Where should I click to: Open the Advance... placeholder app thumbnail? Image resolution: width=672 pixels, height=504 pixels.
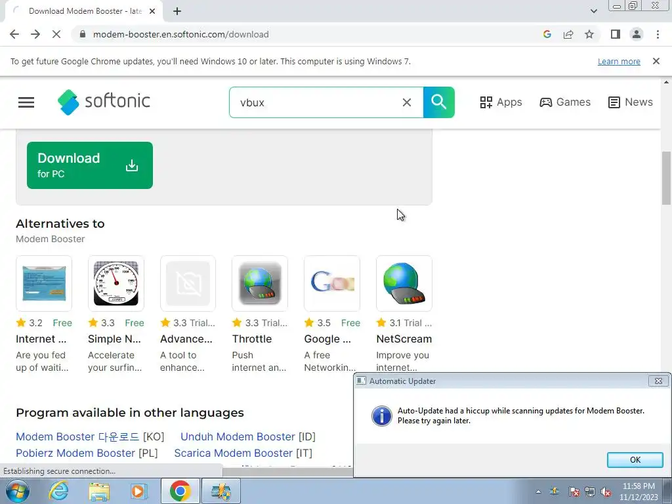point(188,283)
